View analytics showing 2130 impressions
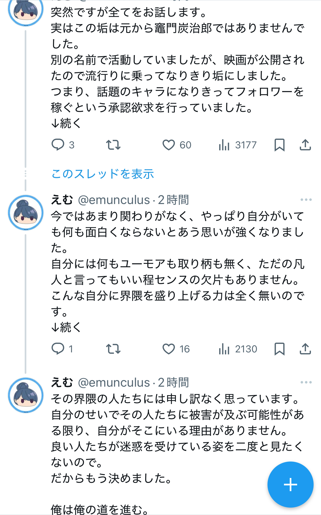The image size is (321, 515). tap(224, 349)
